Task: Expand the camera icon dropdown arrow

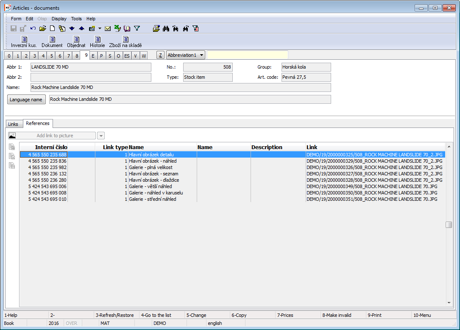Action: (100, 28)
